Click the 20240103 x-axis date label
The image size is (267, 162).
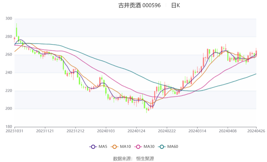tap(106, 131)
